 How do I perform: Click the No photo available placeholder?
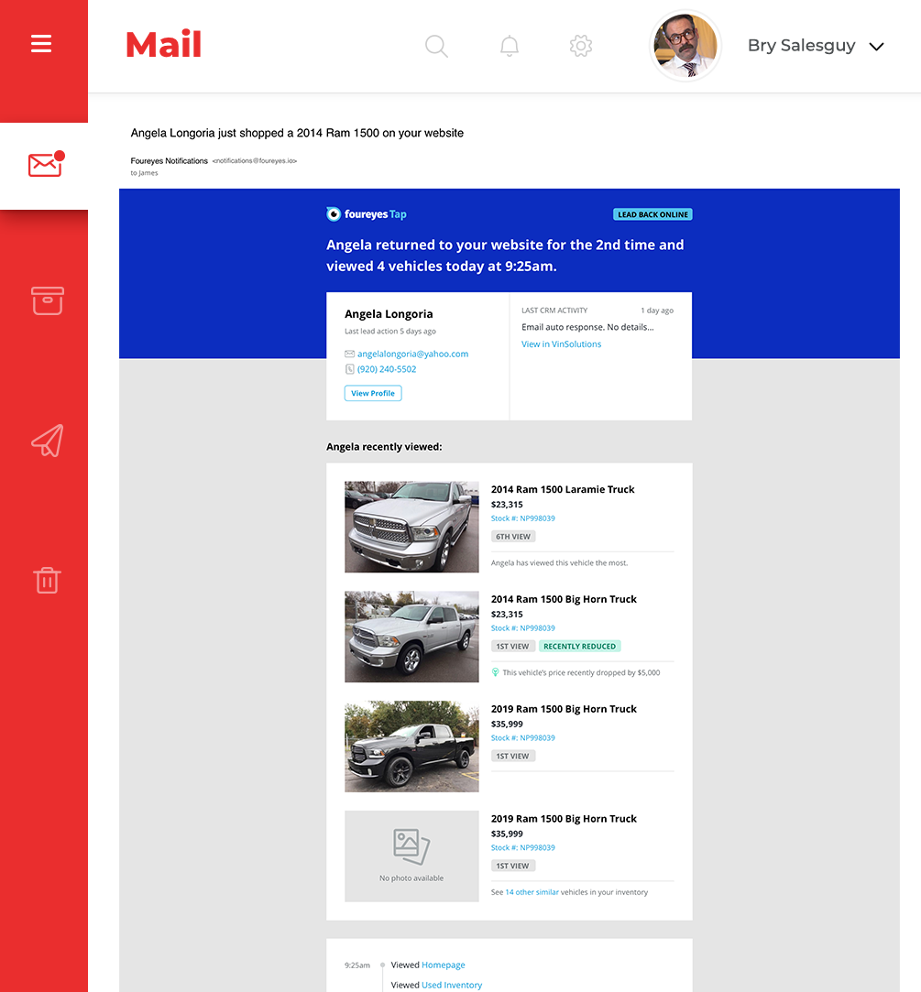[x=411, y=856]
